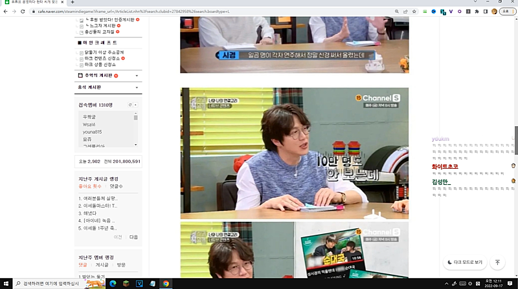Viewport: 518px width, 289px height.
Task: Open the zoom magnifier in address bar
Action: pos(396,11)
